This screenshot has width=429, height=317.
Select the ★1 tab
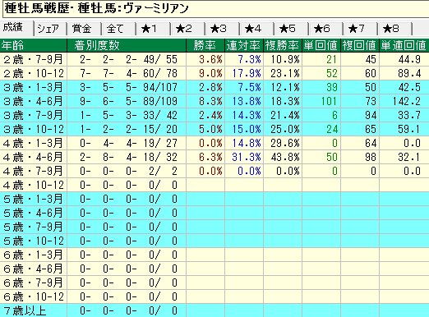click(154, 29)
